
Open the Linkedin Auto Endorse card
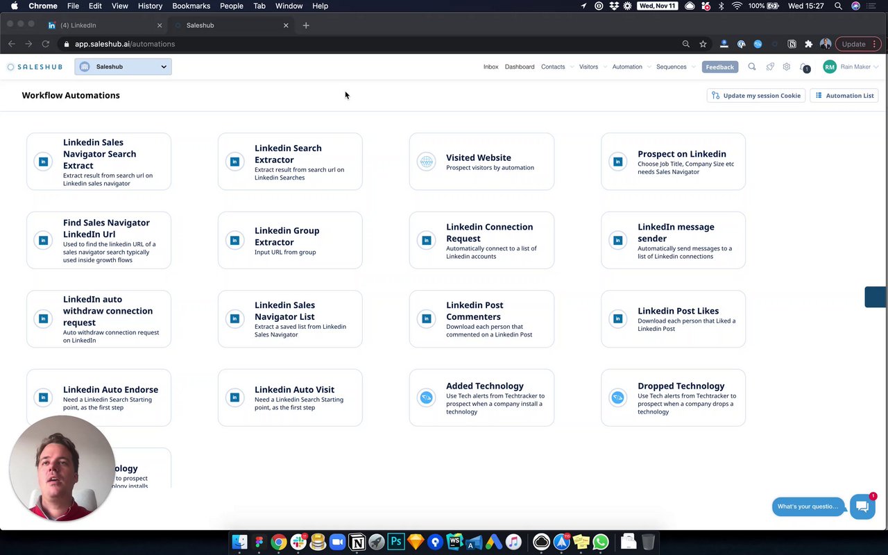click(x=99, y=398)
